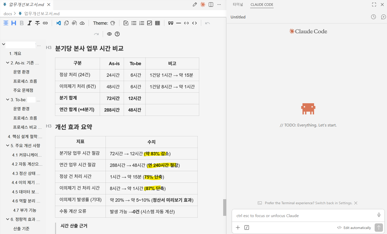Click the italic formatting icon
Image resolution: width=387 pixels, height=234 pixels.
point(30,23)
